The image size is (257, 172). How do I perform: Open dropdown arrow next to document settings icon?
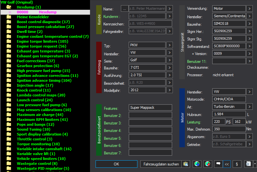255,164
